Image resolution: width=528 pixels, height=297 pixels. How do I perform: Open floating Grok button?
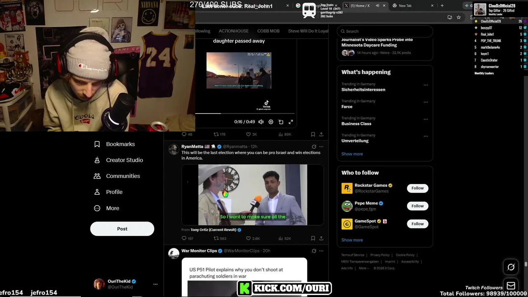tap(511, 267)
